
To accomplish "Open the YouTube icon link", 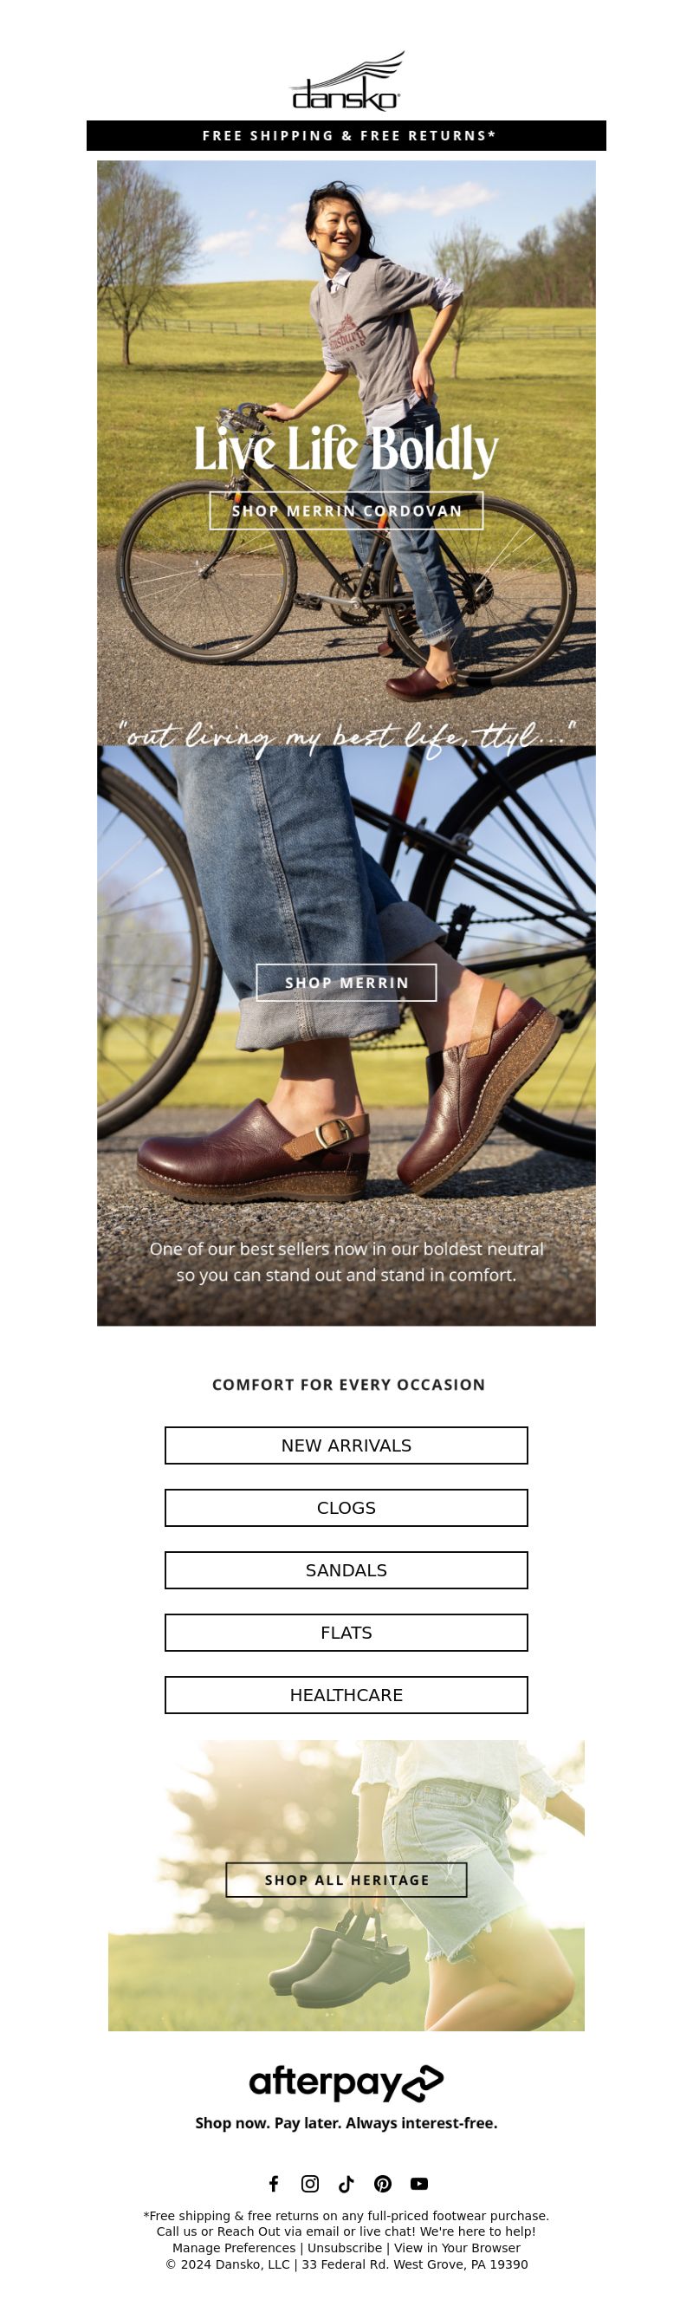I will click(x=419, y=2183).
